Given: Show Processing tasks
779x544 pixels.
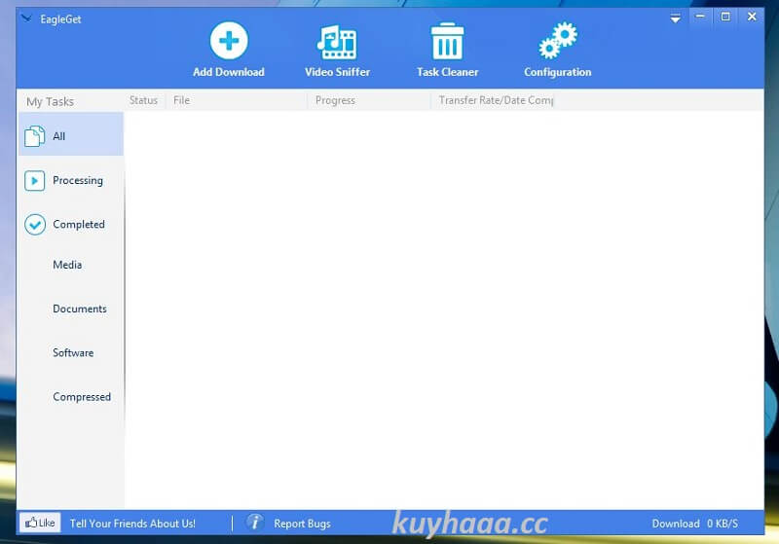Looking at the screenshot, I should tap(71, 180).
